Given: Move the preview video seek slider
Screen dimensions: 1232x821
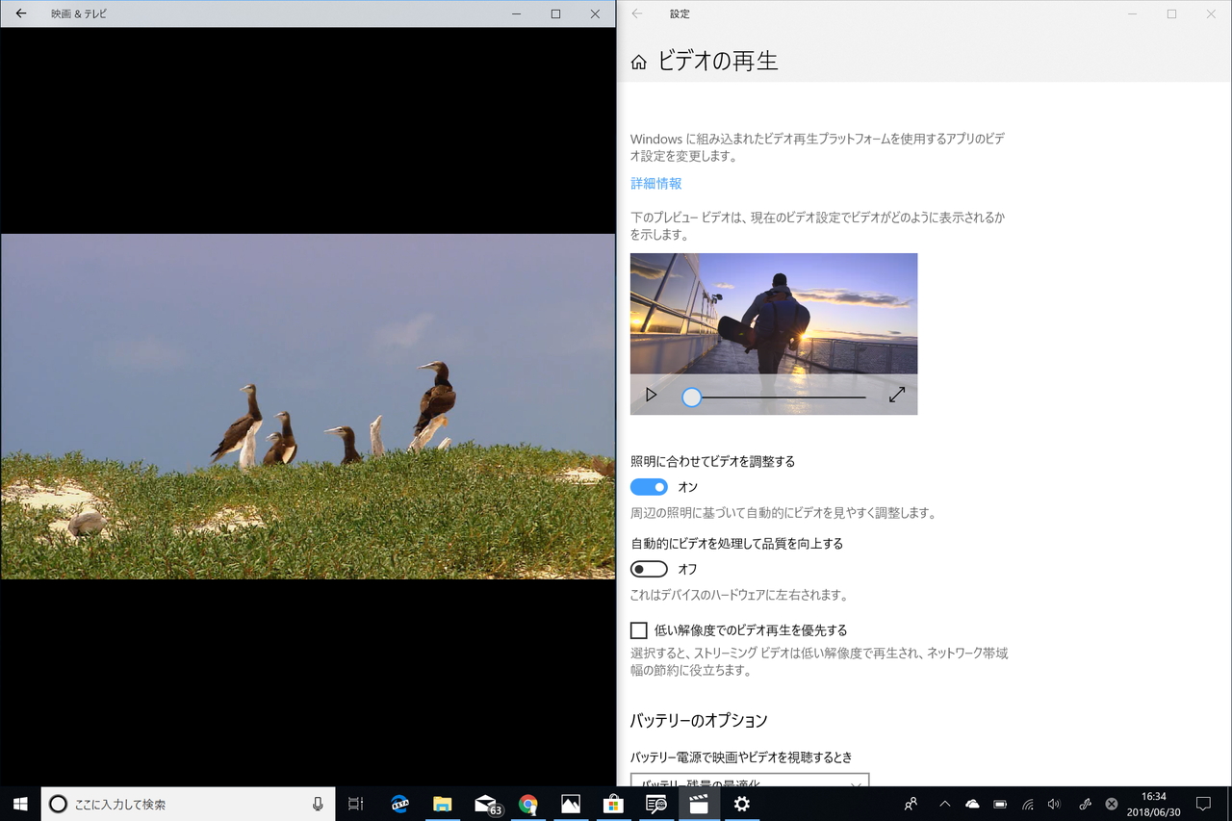Looking at the screenshot, I should tap(691, 397).
